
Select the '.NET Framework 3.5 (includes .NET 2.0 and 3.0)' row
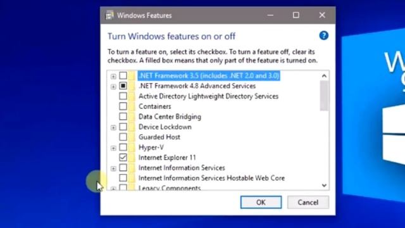(209, 75)
